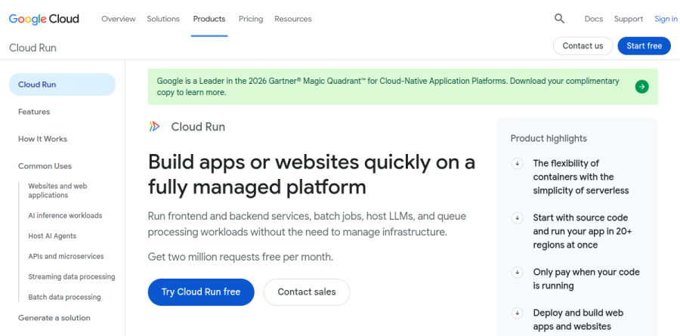The width and height of the screenshot is (680, 336).
Task: Click arrow icon beside 'The flexibility of containers'
Action: tap(517, 163)
